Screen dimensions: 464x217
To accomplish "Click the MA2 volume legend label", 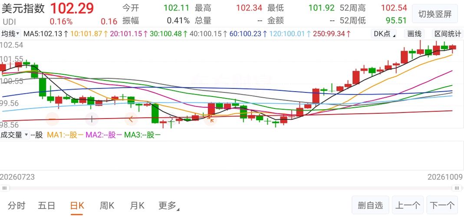I will [x=104, y=135].
